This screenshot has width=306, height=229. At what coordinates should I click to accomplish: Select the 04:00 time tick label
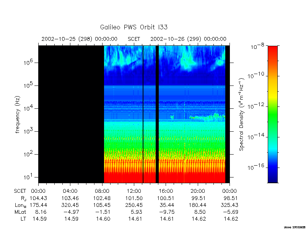(70, 191)
